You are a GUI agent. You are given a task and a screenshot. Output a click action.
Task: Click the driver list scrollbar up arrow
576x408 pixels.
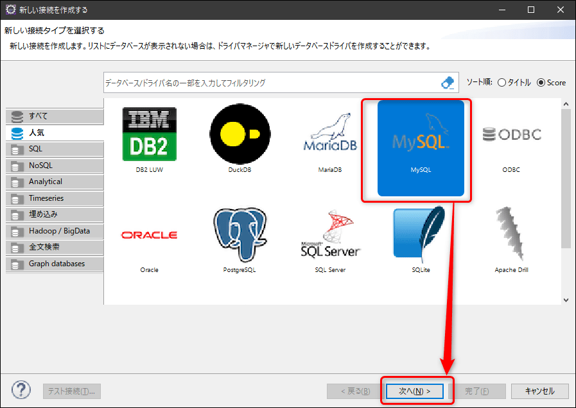[x=566, y=104]
